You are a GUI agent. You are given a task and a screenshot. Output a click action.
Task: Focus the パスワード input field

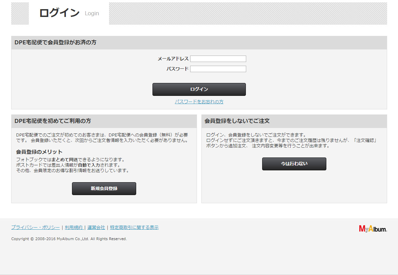pos(218,69)
